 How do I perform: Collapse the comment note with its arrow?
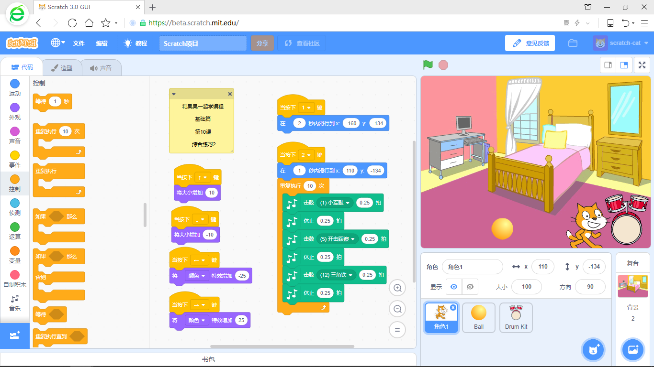coord(174,94)
